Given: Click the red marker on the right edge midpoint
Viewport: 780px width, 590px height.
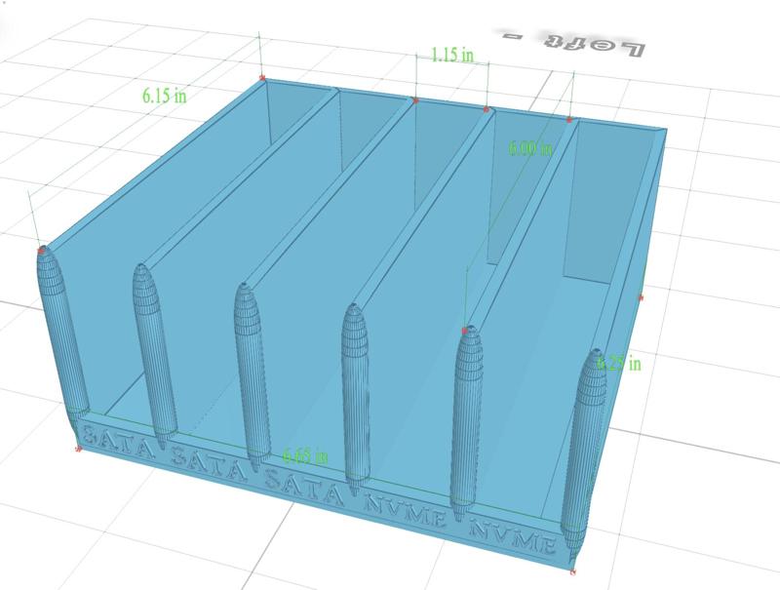Looking at the screenshot, I should coord(642,295).
